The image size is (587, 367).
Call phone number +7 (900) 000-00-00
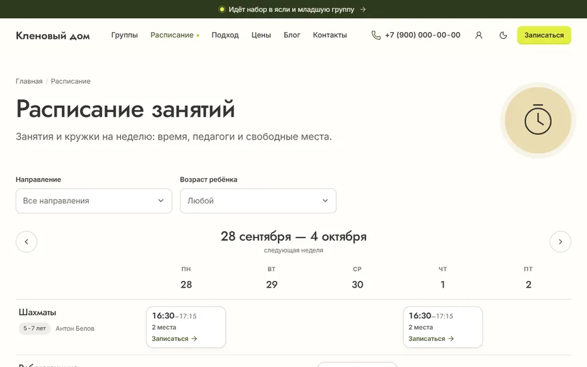422,35
